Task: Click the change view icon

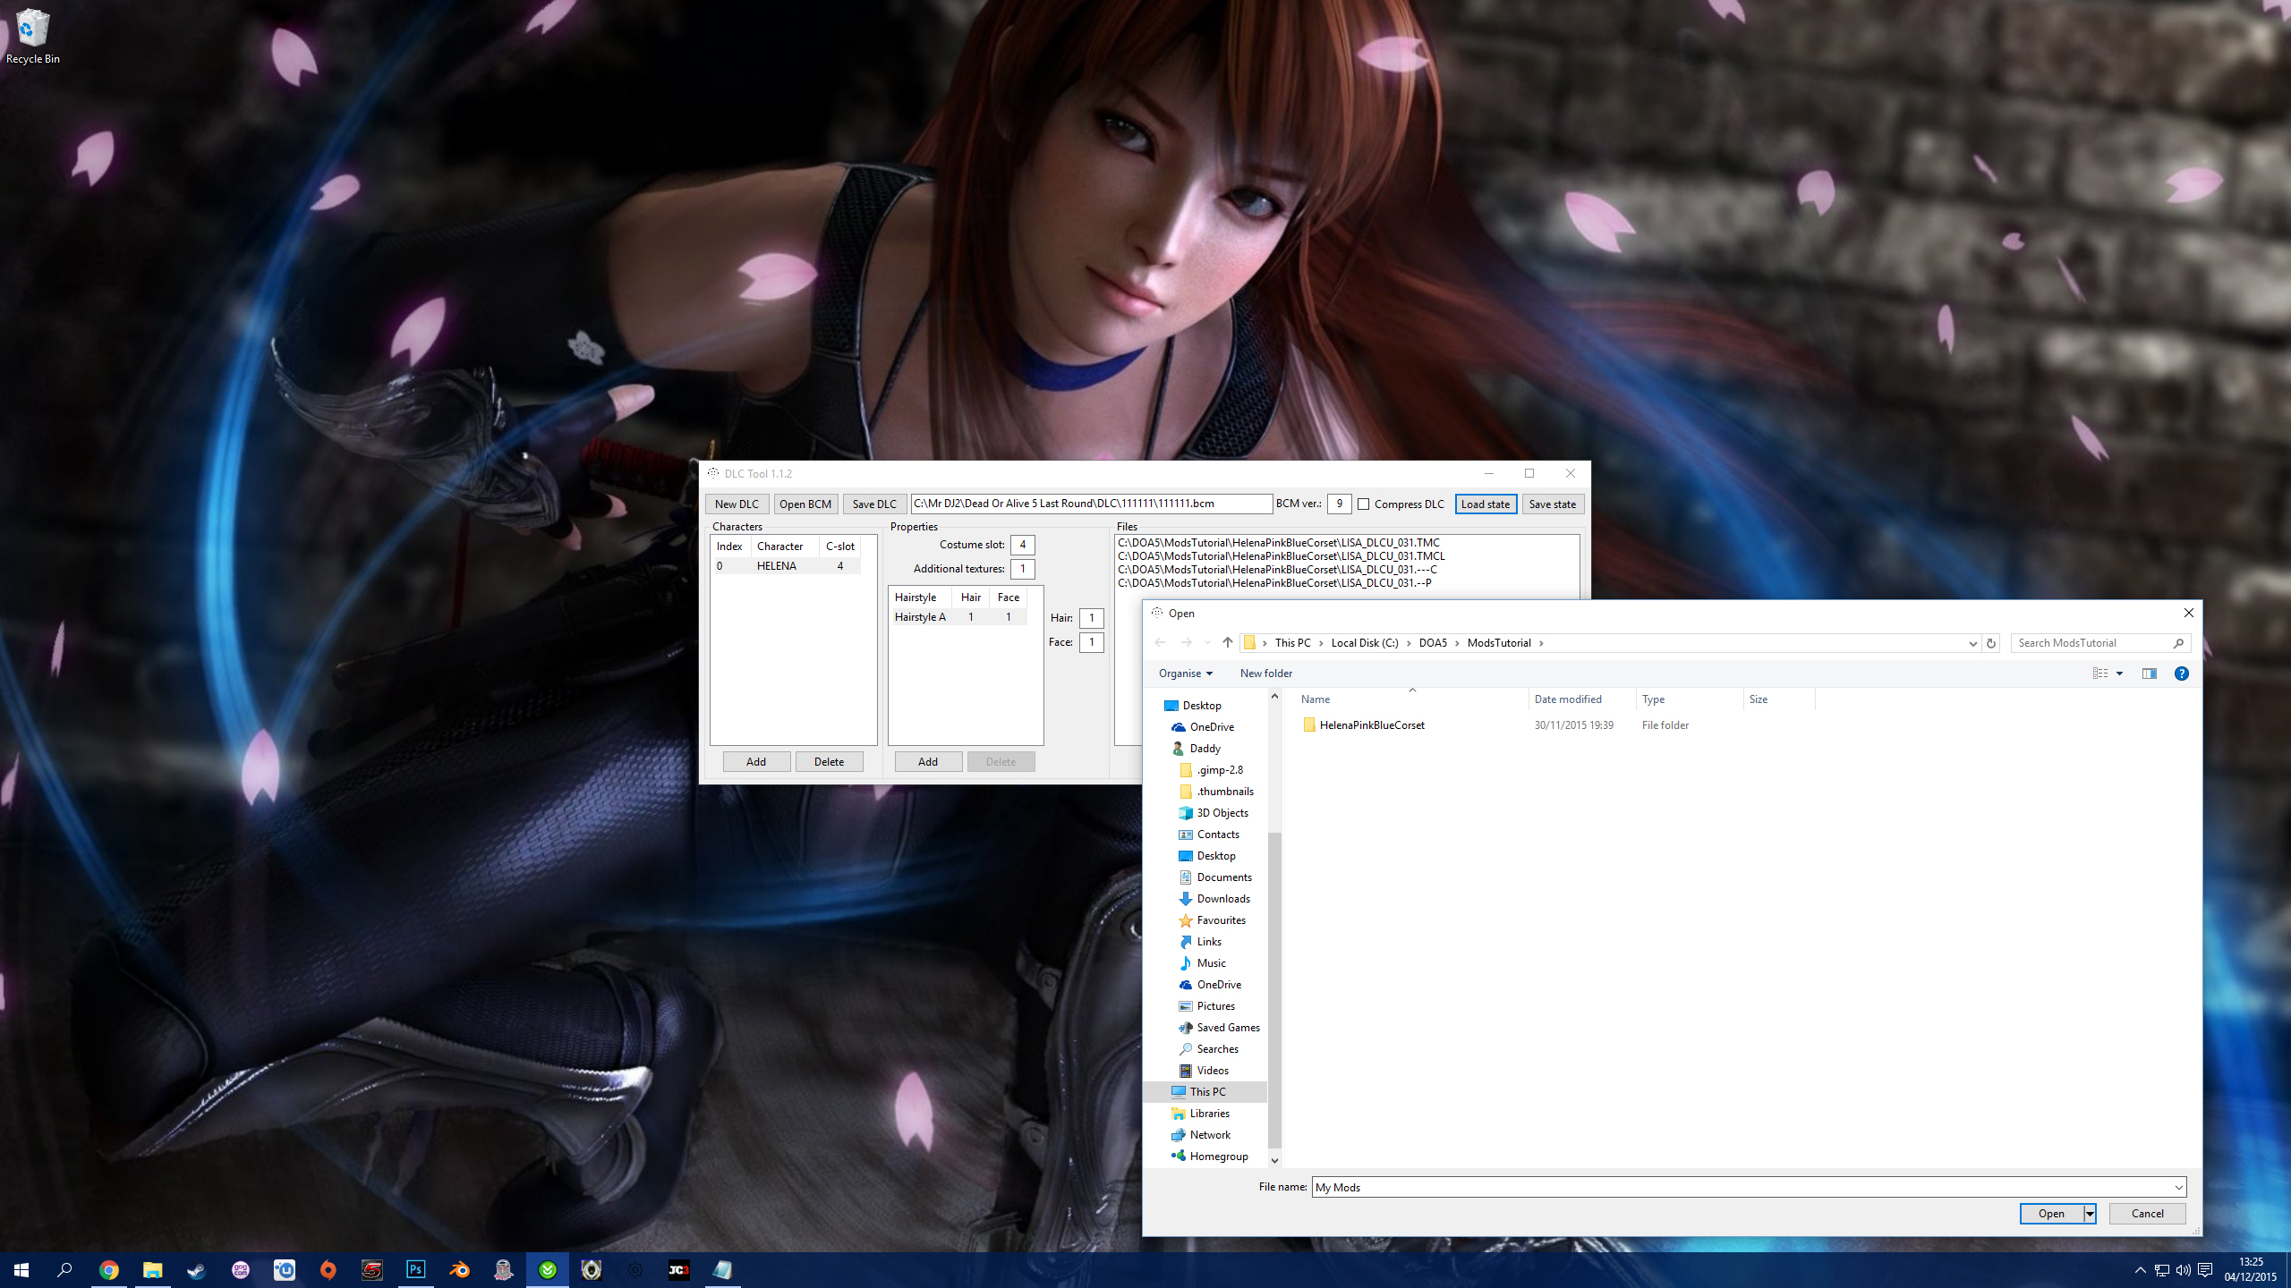Action: point(2099,674)
